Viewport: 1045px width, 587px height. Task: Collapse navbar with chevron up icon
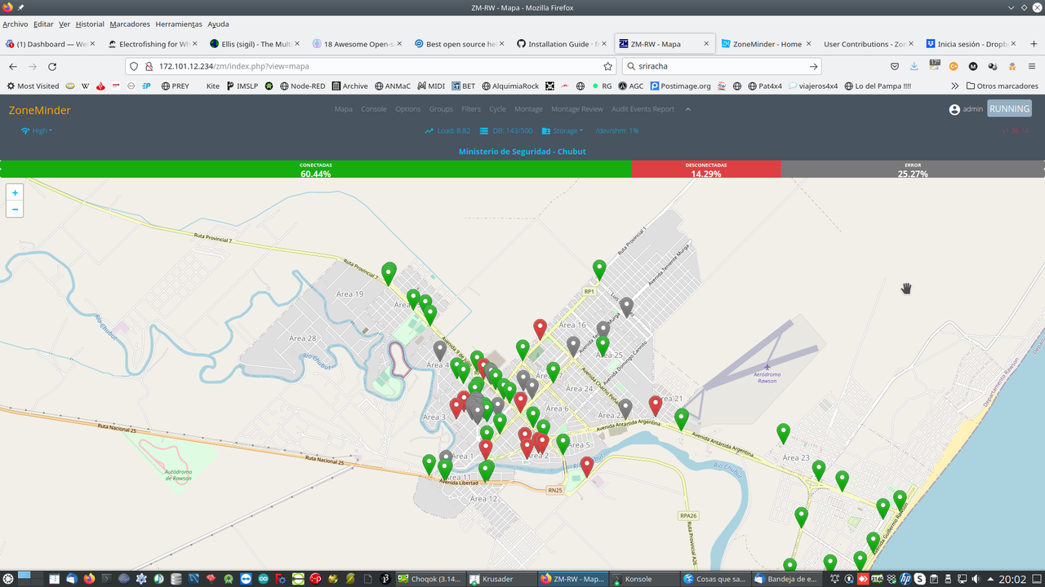(x=687, y=109)
